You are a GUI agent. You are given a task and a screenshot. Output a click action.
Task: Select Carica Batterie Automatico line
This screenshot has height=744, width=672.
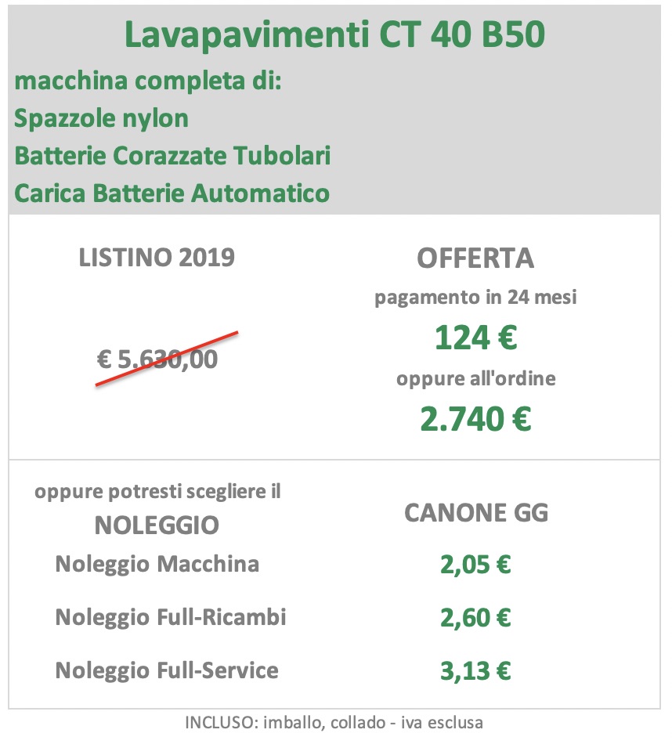tap(172, 193)
